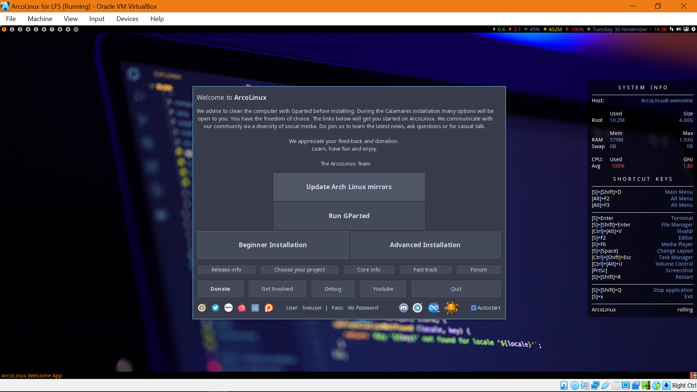Open the Patreon icon

point(269,308)
